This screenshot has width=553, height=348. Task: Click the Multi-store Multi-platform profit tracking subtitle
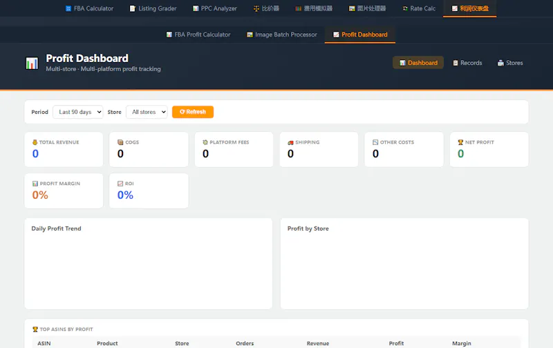[x=103, y=69]
